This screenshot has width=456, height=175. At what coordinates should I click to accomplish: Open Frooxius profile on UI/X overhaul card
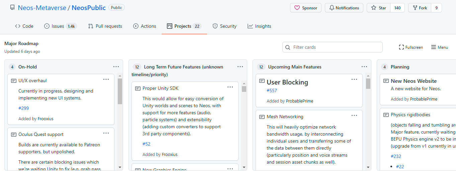pyautogui.click(x=45, y=119)
